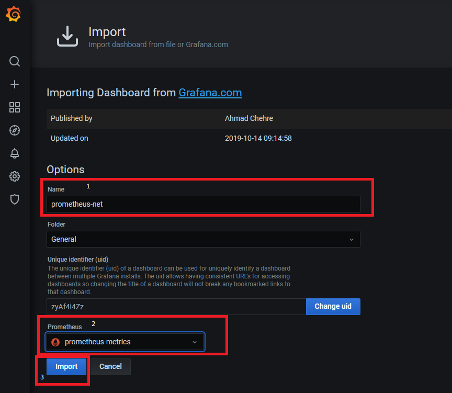The height and width of the screenshot is (393, 452).
Task: Click the Name input with prometheus-net
Action: click(x=203, y=204)
